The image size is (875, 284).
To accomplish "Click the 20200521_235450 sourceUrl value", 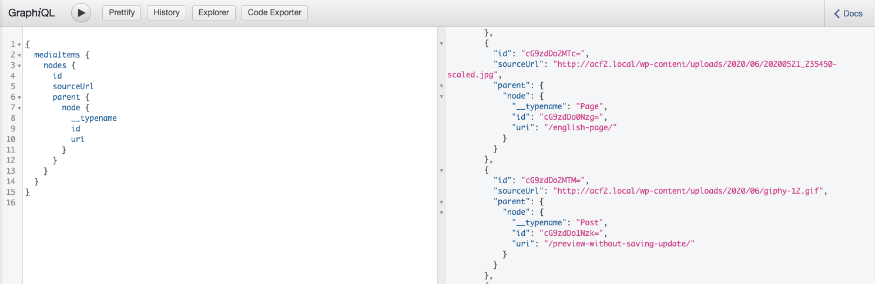I will 641,69.
